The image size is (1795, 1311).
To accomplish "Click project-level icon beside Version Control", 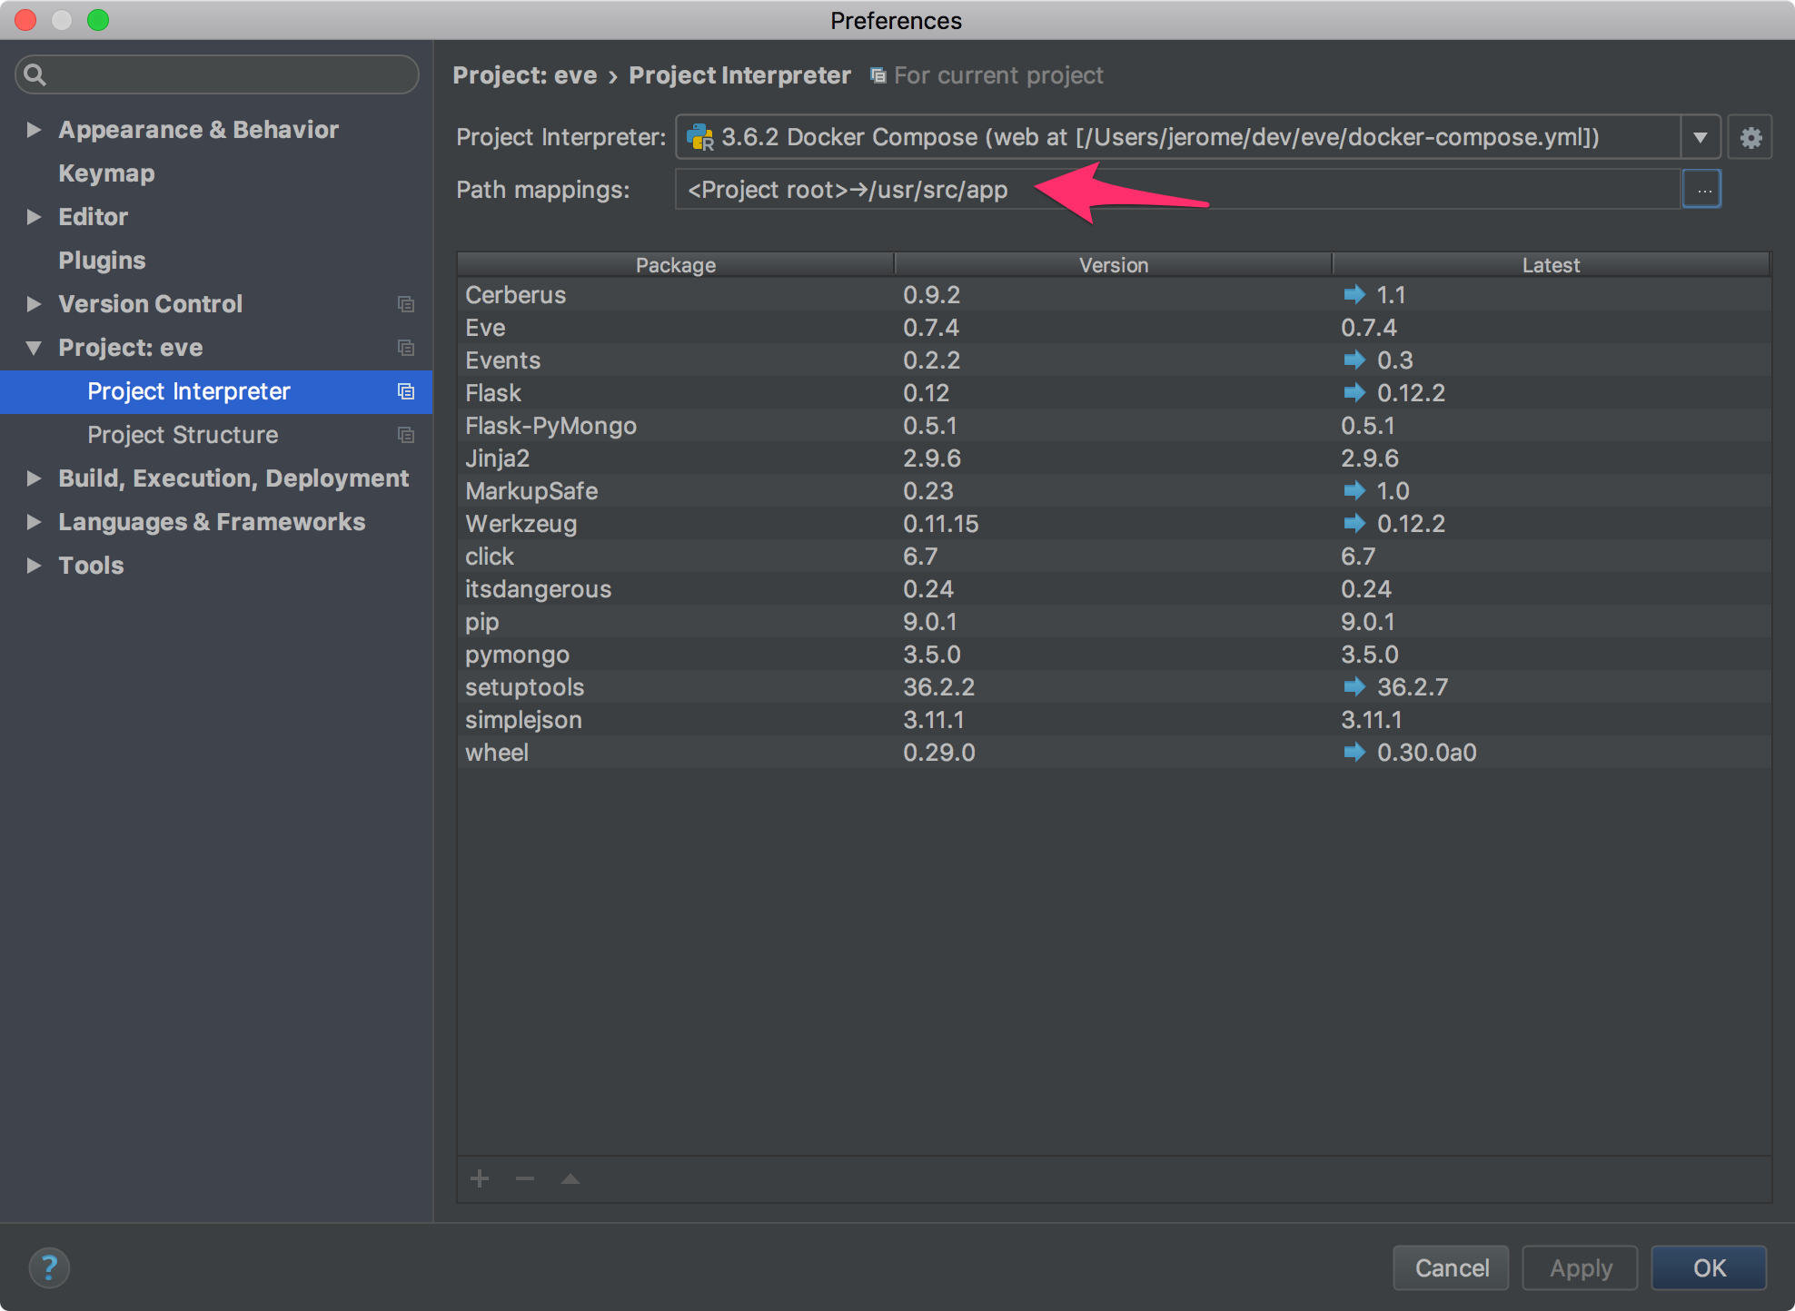I will pyautogui.click(x=406, y=304).
